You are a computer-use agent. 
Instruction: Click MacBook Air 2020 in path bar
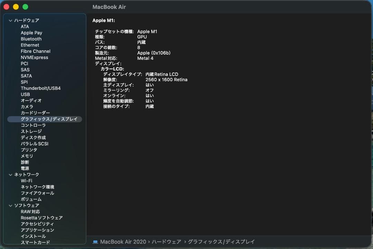tap(123, 242)
